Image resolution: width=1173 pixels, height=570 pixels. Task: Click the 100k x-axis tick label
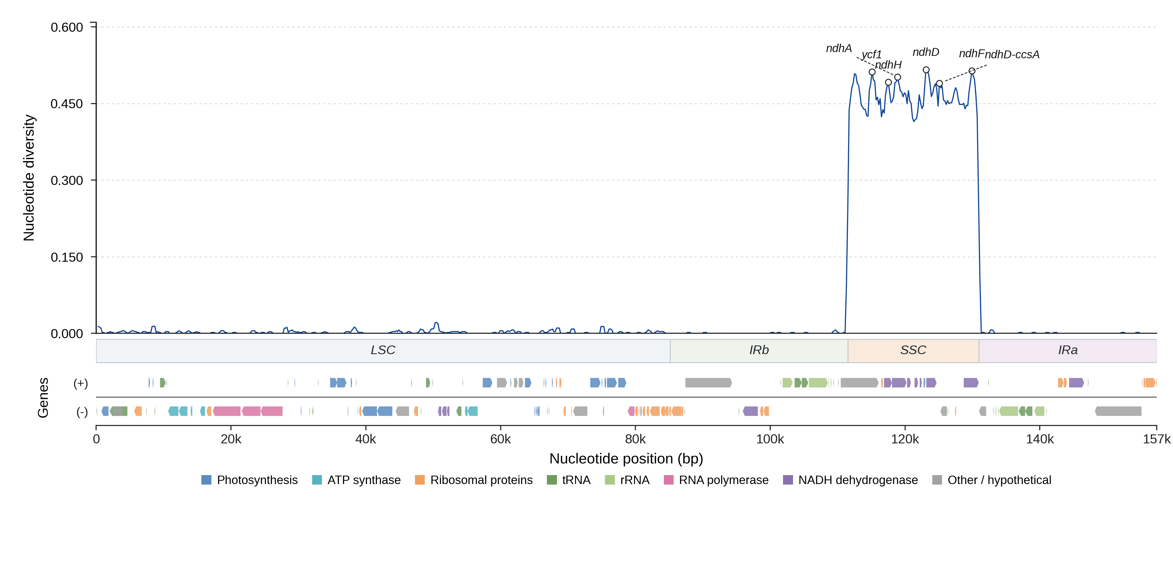click(x=770, y=440)
